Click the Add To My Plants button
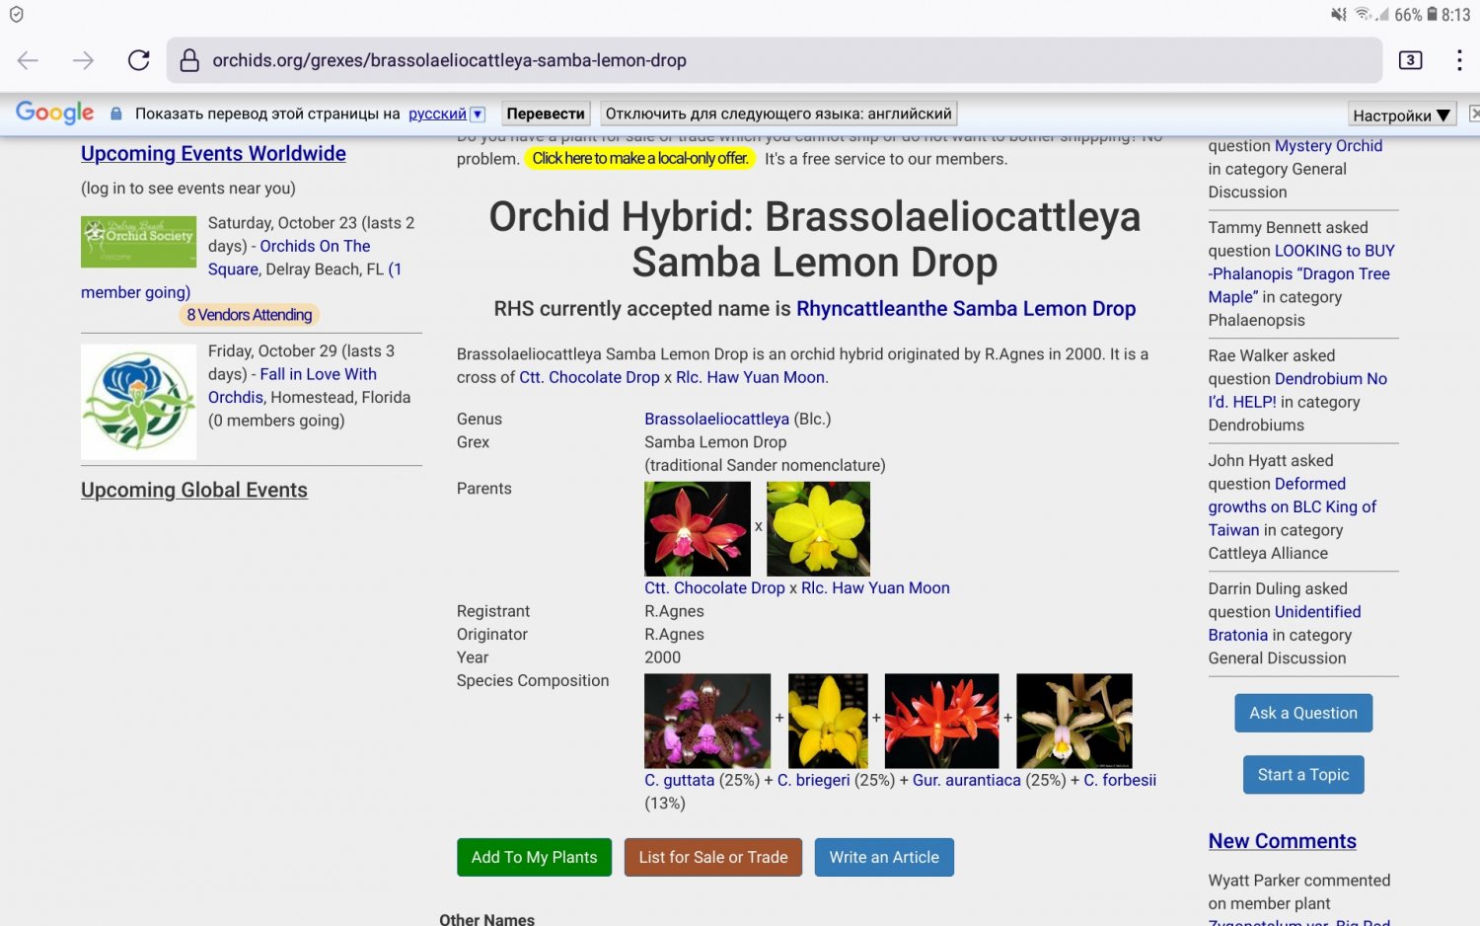 [x=534, y=857]
